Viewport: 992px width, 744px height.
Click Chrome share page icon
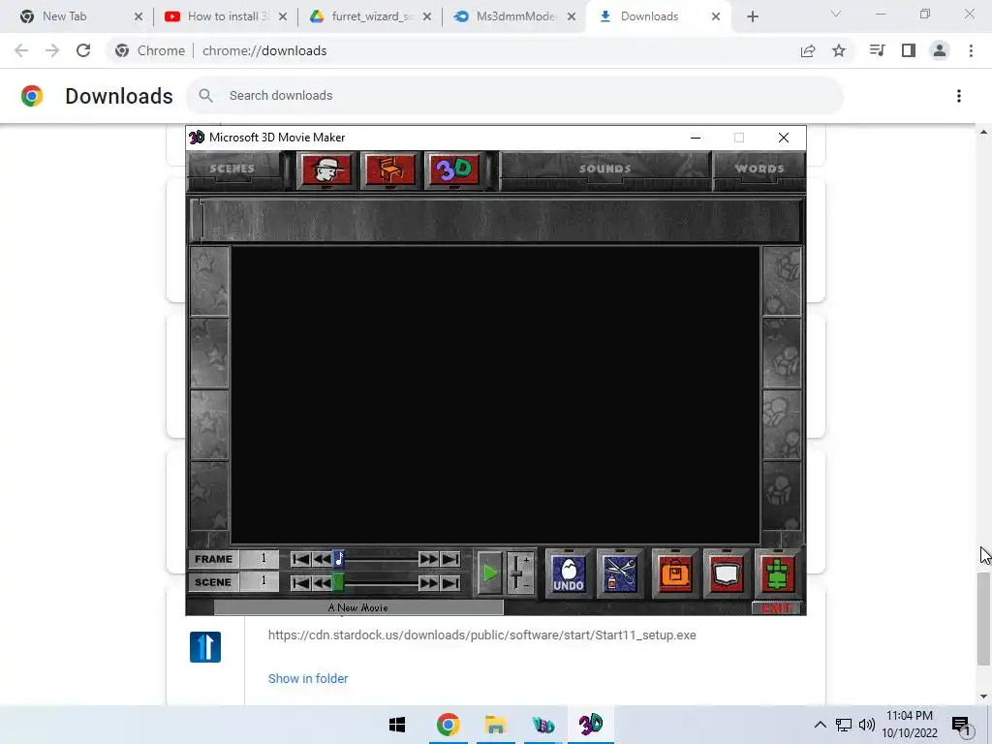[808, 50]
